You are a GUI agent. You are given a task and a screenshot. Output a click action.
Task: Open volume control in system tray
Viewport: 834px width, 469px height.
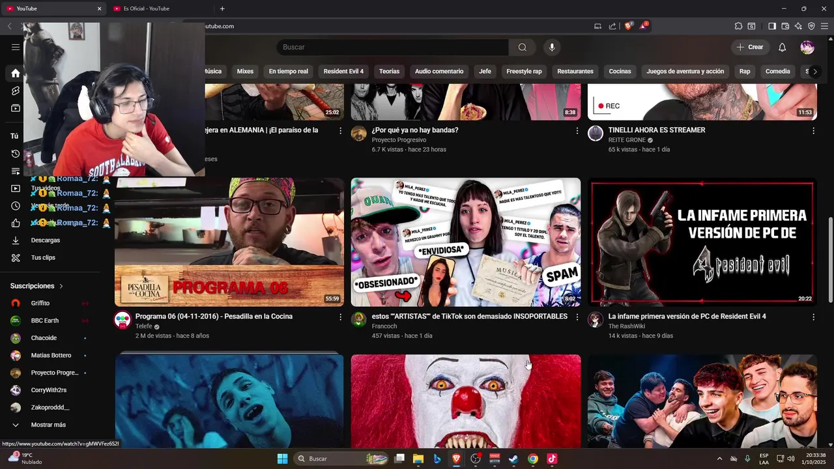pos(790,459)
